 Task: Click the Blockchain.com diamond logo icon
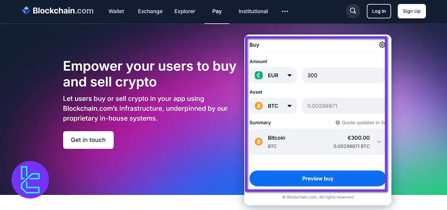pyautogui.click(x=26, y=11)
